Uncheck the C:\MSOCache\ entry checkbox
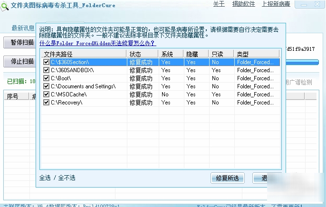Image resolution: width=326 pixels, height=207 pixels. pos(46,94)
